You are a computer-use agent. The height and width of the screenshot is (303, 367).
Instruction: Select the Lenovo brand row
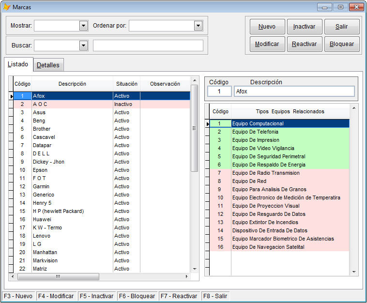pyautogui.click(x=102, y=236)
